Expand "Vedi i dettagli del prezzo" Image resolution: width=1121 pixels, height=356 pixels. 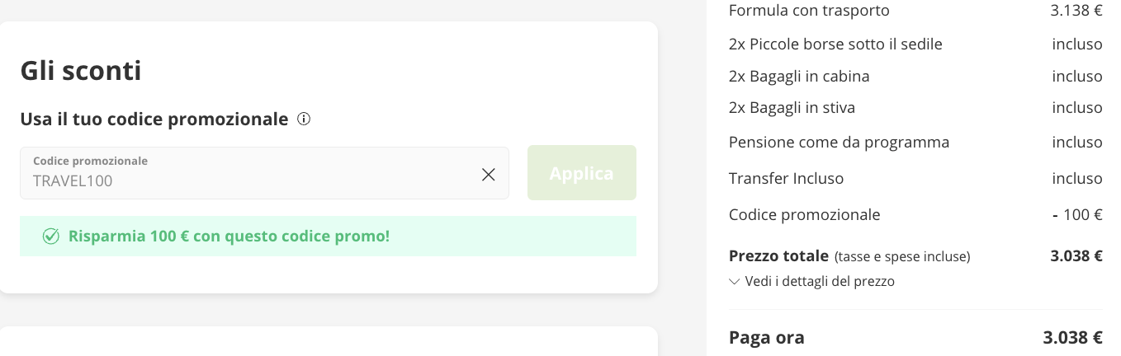pyautogui.click(x=811, y=282)
